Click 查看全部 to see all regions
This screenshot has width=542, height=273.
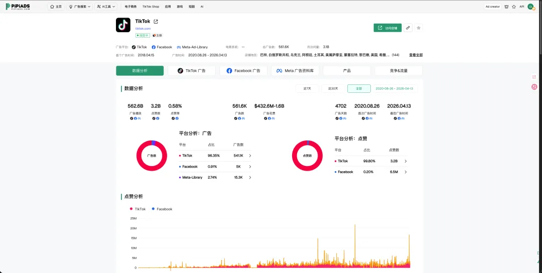[x=416, y=55]
